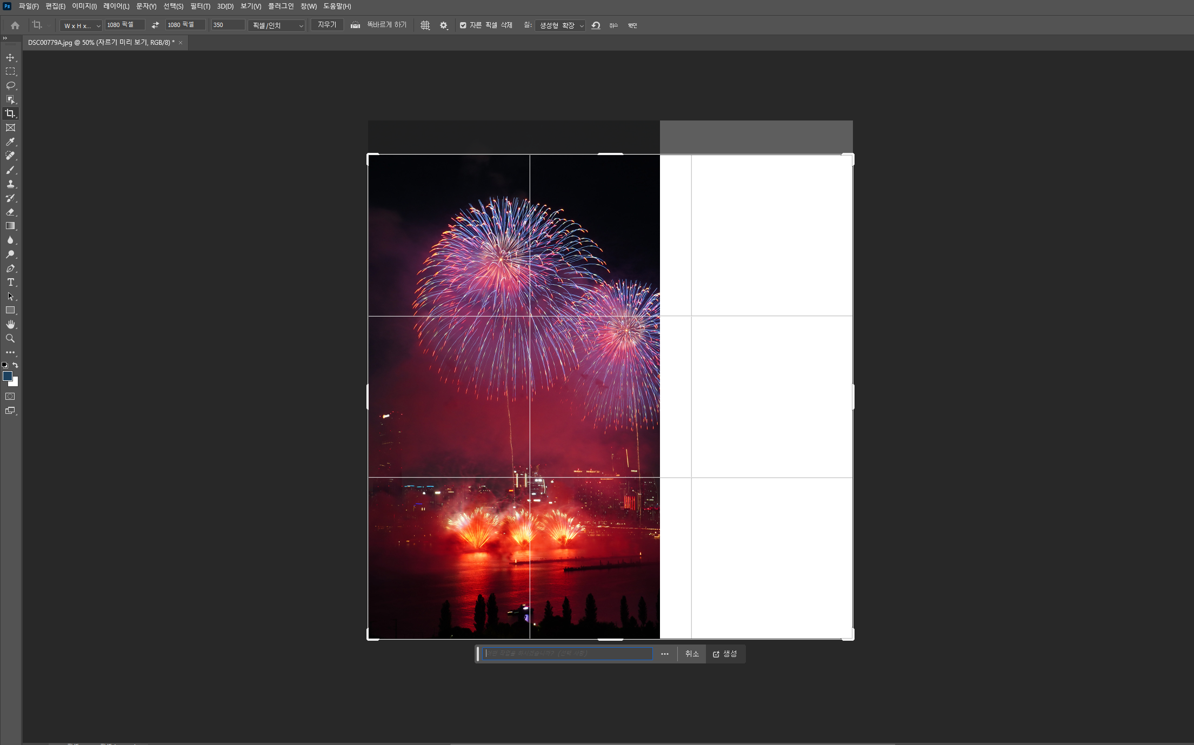Toggle the 자른 픽셀 삭제 checkbox
The image size is (1194, 745).
click(463, 25)
